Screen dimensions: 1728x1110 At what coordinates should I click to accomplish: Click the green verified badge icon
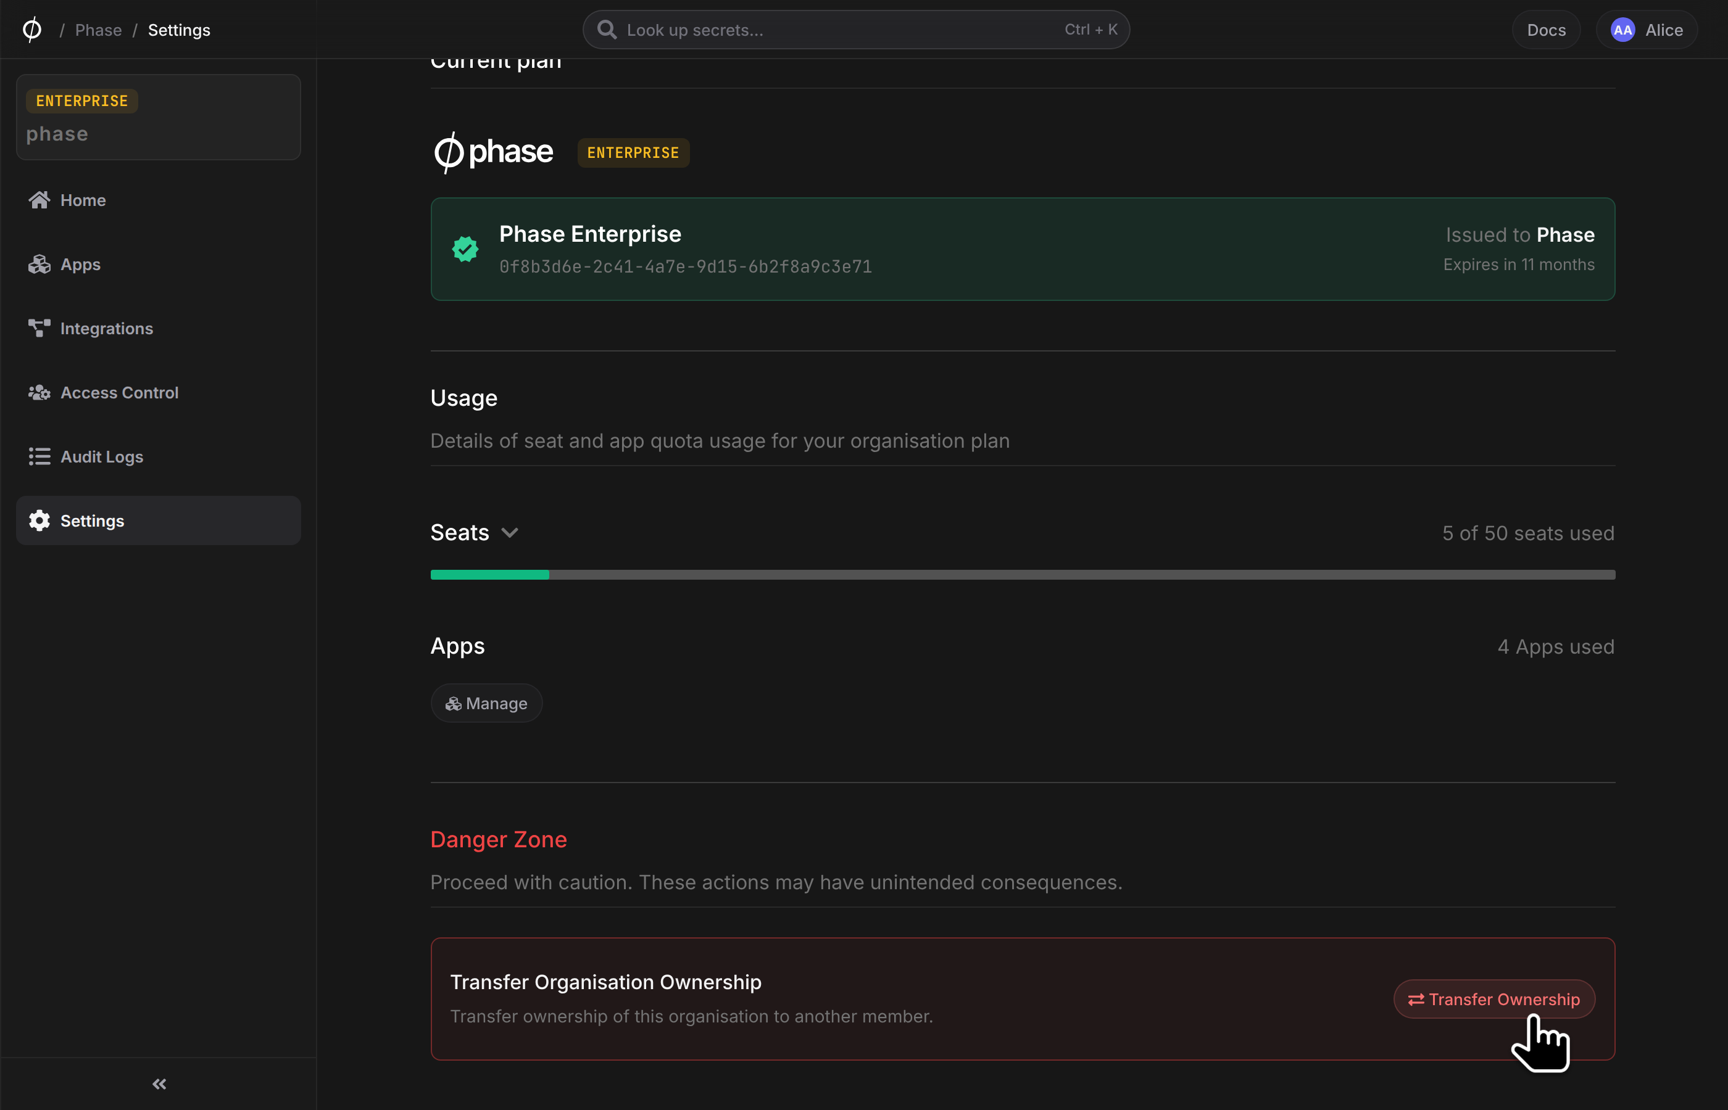465,249
